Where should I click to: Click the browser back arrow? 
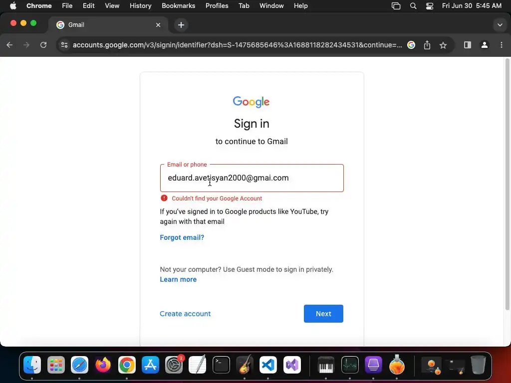pyautogui.click(x=9, y=45)
